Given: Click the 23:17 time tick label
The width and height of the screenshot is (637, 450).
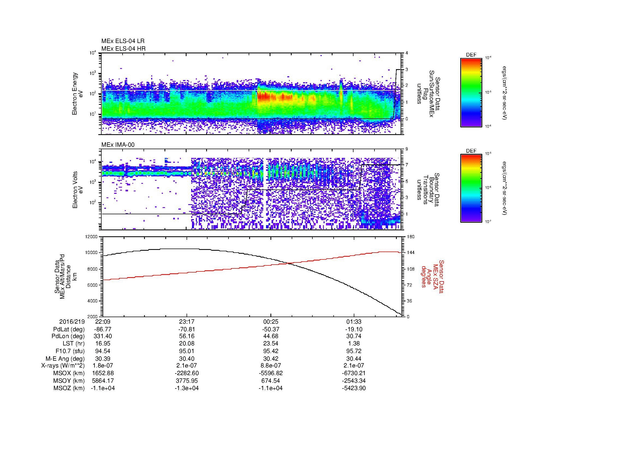Looking at the screenshot, I should (187, 322).
